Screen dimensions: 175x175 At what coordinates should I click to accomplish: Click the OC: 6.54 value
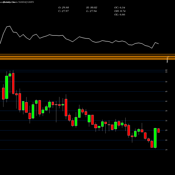pos(120,8)
